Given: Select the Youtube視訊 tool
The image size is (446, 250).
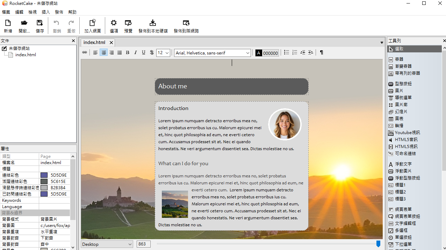Looking at the screenshot, I should pyautogui.click(x=407, y=133).
